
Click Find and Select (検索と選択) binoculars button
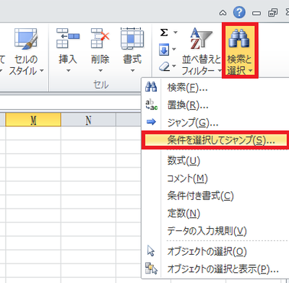point(240,51)
